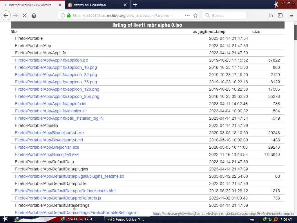Open plugins_readme.txt link
Viewport: 297px width, 223px height.
(69, 176)
